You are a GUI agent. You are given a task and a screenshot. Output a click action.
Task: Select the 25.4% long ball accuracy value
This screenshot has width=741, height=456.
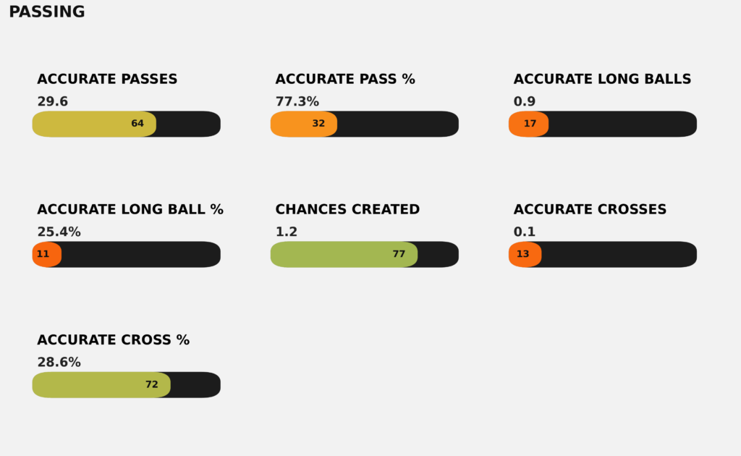point(59,232)
